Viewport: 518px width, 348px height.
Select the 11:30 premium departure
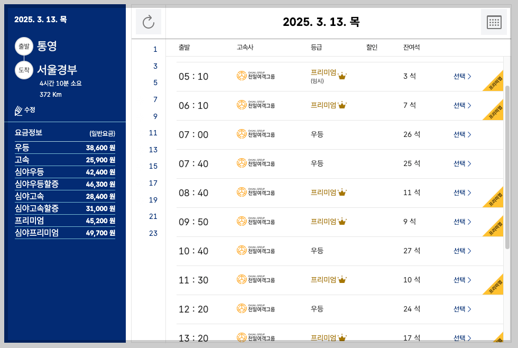462,280
